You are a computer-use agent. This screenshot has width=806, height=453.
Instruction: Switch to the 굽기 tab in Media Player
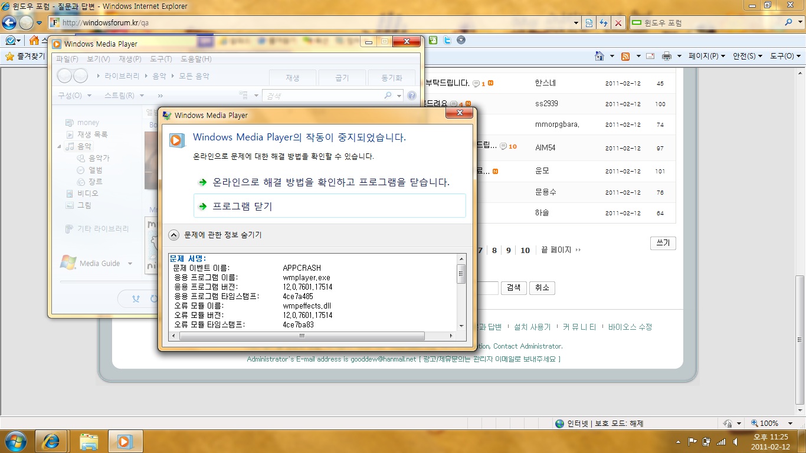[342, 78]
